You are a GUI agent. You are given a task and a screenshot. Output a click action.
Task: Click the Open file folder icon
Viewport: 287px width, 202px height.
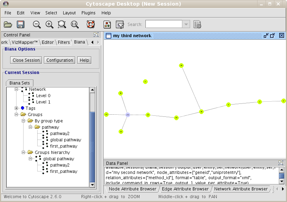(x=8, y=25)
